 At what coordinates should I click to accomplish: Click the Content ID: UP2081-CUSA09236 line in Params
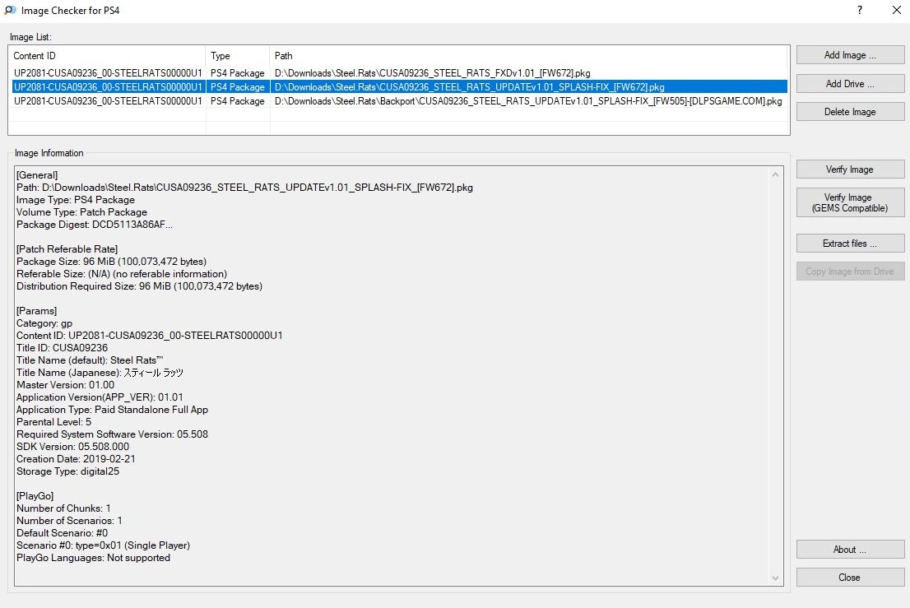pos(150,336)
